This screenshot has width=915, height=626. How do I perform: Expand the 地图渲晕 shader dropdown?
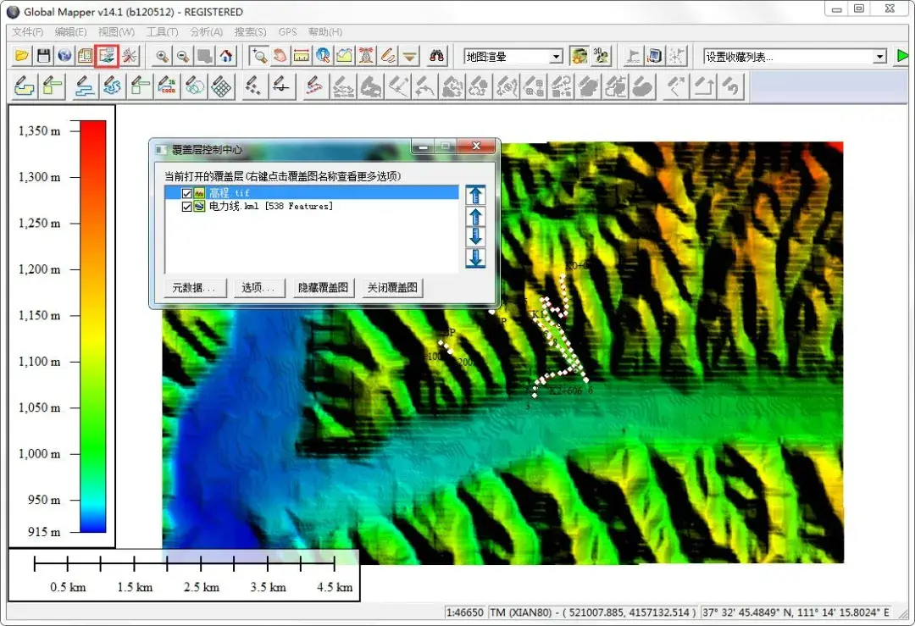click(x=556, y=57)
